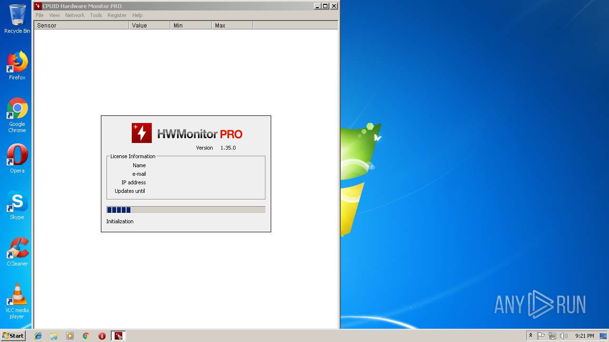Click the 'e-mail' label
This screenshot has height=342, width=609.
[x=139, y=174]
